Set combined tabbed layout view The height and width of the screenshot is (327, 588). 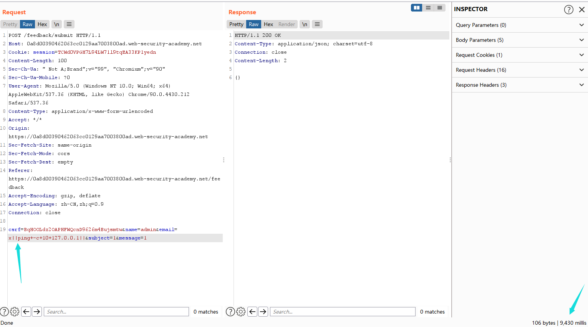(x=440, y=8)
